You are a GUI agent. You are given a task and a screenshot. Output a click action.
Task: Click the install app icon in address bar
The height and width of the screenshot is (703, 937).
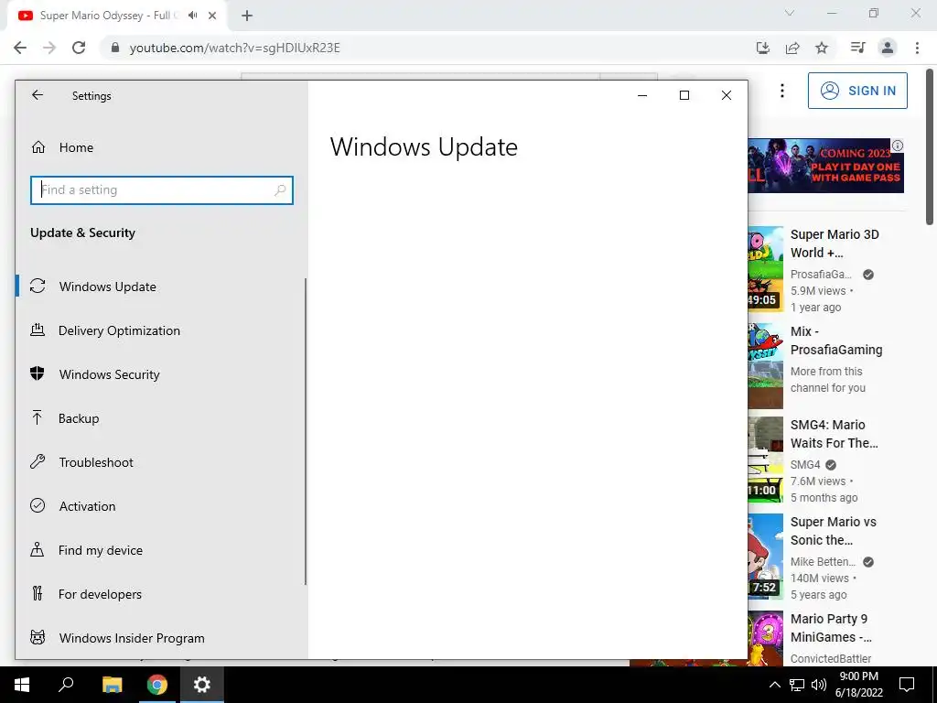(763, 48)
